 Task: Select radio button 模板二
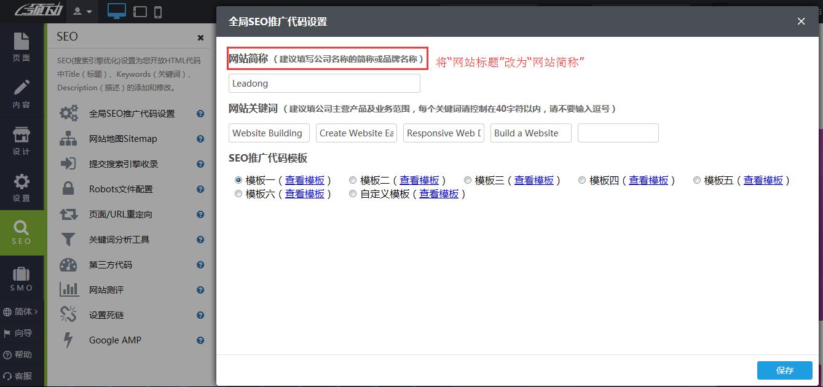353,180
